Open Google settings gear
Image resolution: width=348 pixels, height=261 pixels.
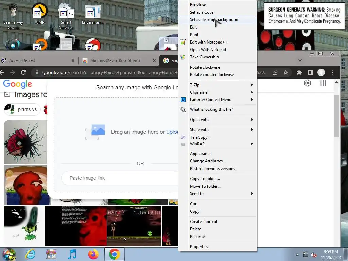307,83
